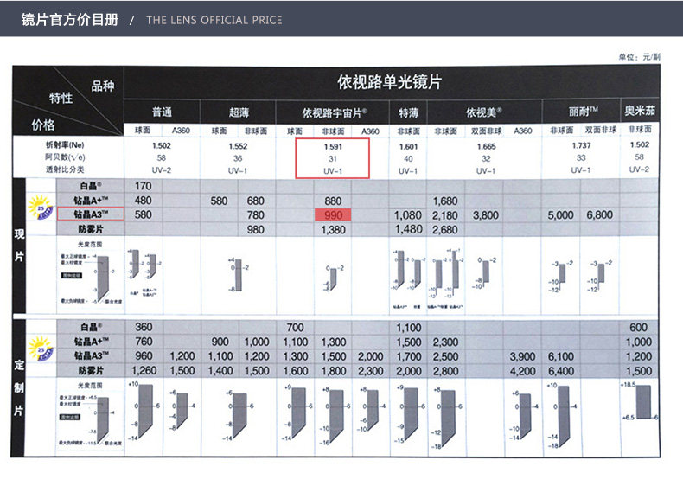The width and height of the screenshot is (683, 486).
Task: Click the price 5,000 under 丽耐
Action: pos(560,215)
